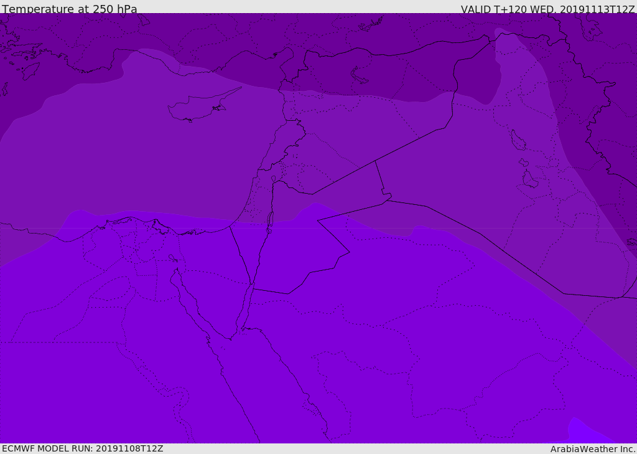The width and height of the screenshot is (637, 454).
Task: Click the Dead Sea outline on the map
Action: [x=270, y=222]
